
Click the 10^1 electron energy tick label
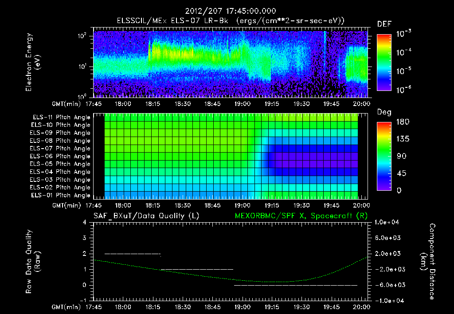coord(82,67)
